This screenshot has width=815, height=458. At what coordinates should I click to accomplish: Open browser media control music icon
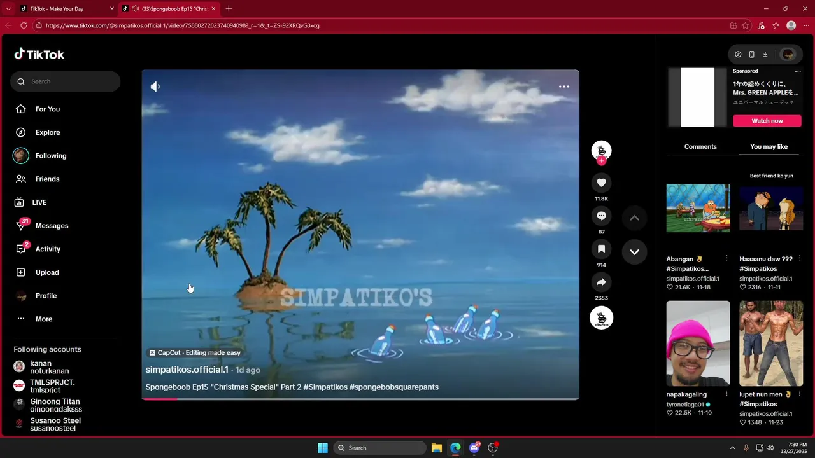point(761,25)
